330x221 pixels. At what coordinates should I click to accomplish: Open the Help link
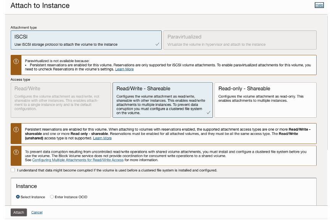[319, 5]
